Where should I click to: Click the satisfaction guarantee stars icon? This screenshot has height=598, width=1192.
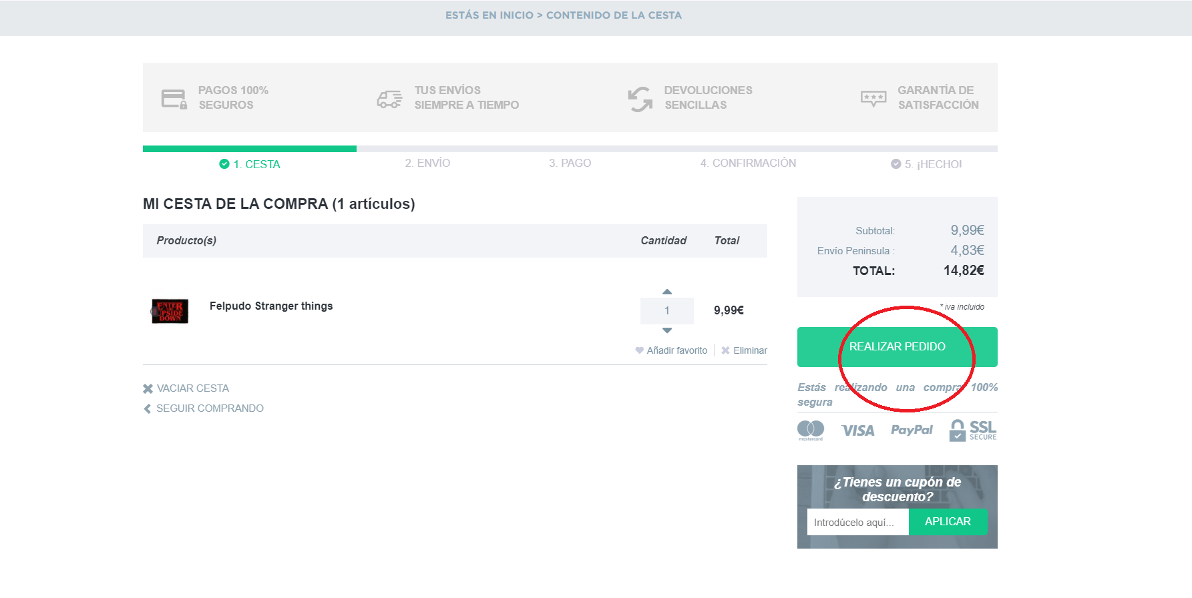click(x=873, y=99)
